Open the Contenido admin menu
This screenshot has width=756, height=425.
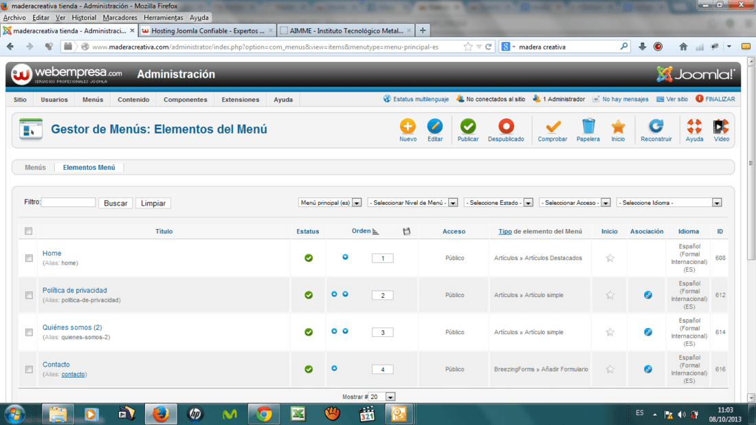pos(133,100)
